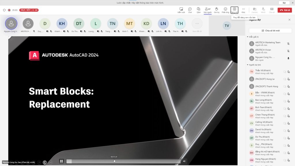Select the TN (Trang) avatar
Viewport: 295px width, 166px height.
(x=113, y=24)
